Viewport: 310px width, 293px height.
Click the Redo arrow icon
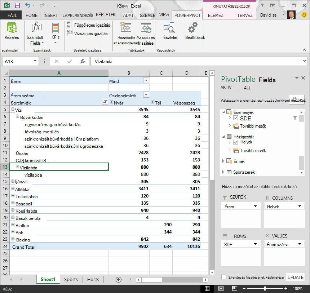[x=42, y=5]
